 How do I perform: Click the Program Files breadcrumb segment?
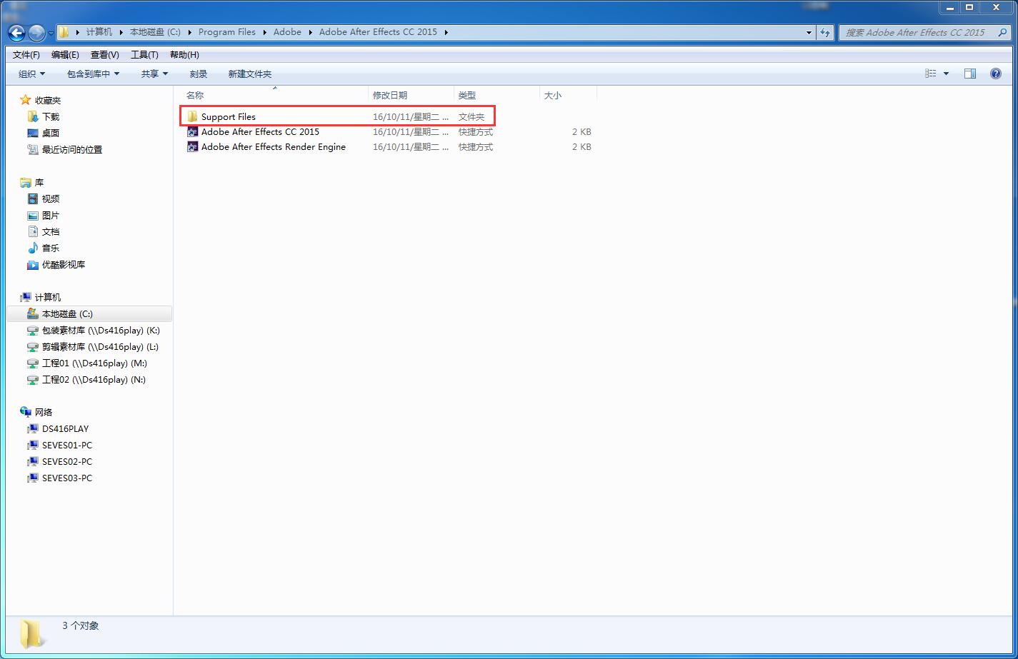[x=227, y=32]
